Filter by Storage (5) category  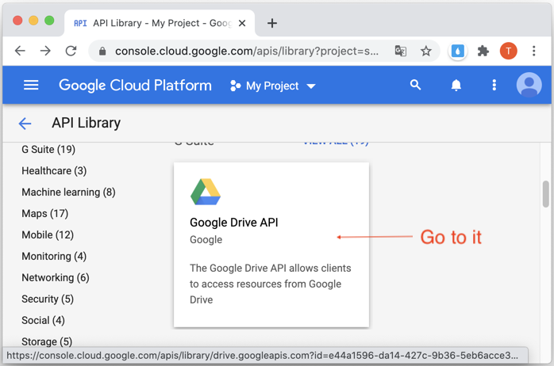pyautogui.click(x=47, y=341)
